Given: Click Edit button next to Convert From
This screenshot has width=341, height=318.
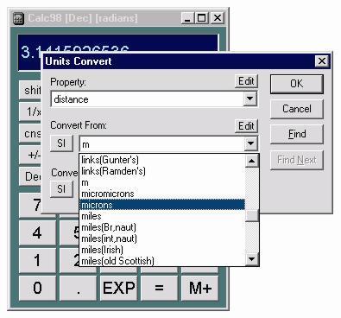Looking at the screenshot, I should pyautogui.click(x=246, y=126).
